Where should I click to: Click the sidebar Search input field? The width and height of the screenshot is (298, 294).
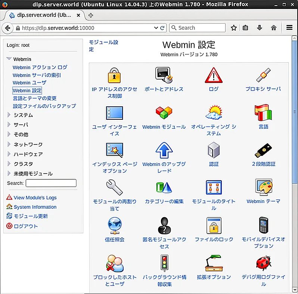click(x=51, y=183)
